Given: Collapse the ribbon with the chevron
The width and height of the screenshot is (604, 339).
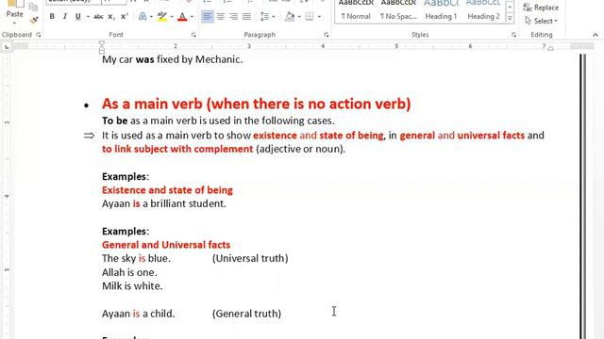Looking at the screenshot, I should pyautogui.click(x=596, y=35).
